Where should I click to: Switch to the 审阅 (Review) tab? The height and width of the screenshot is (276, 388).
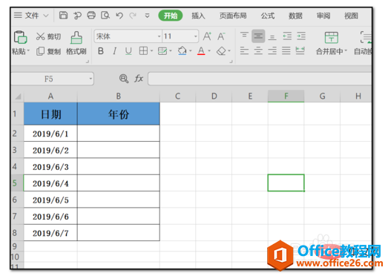(x=323, y=16)
